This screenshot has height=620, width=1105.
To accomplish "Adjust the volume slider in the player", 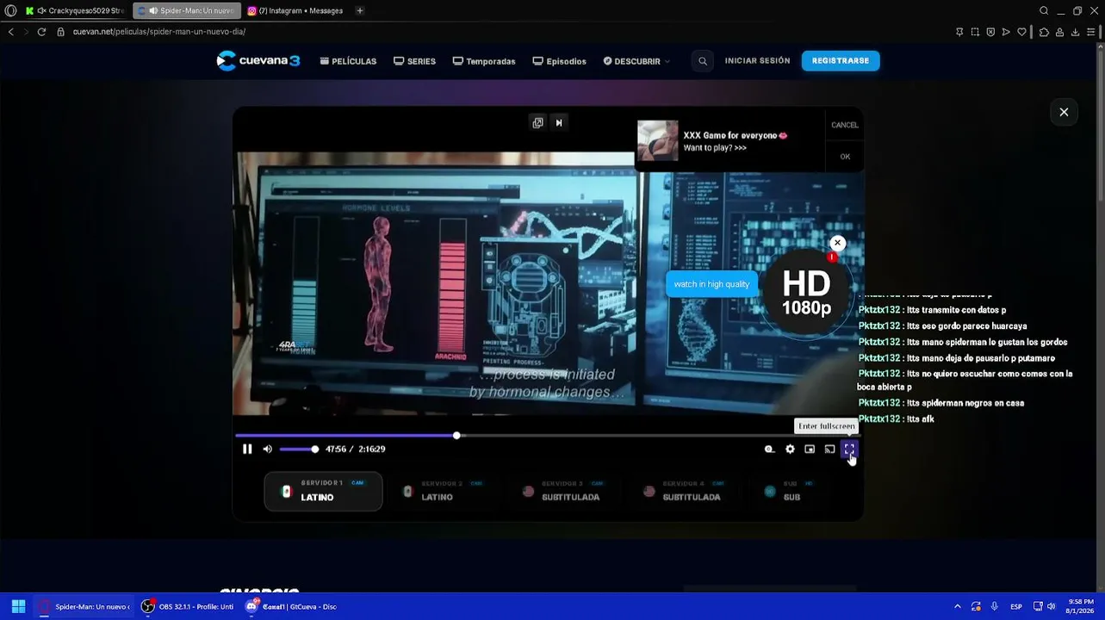I will 298,449.
